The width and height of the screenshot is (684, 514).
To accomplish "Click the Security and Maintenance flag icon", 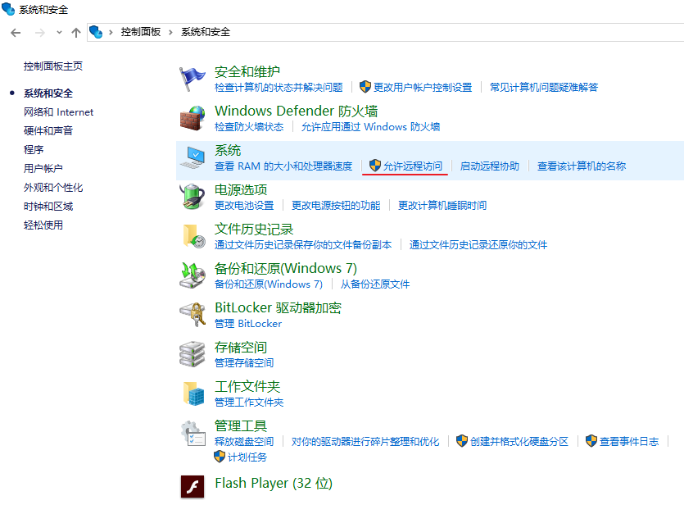I will pos(192,79).
